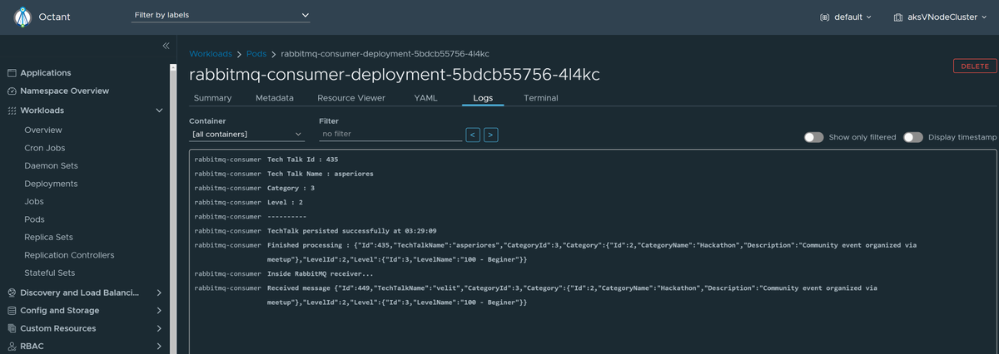999x354 pixels.
Task: Click the log line 'Level : 2'
Action: tap(285, 202)
